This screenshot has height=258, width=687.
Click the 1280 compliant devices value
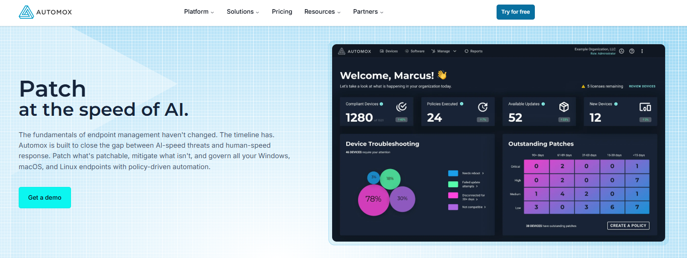pos(359,118)
